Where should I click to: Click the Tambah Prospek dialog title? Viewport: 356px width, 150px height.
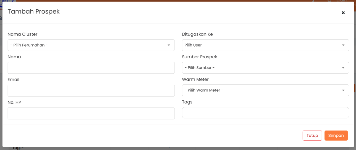point(34,11)
